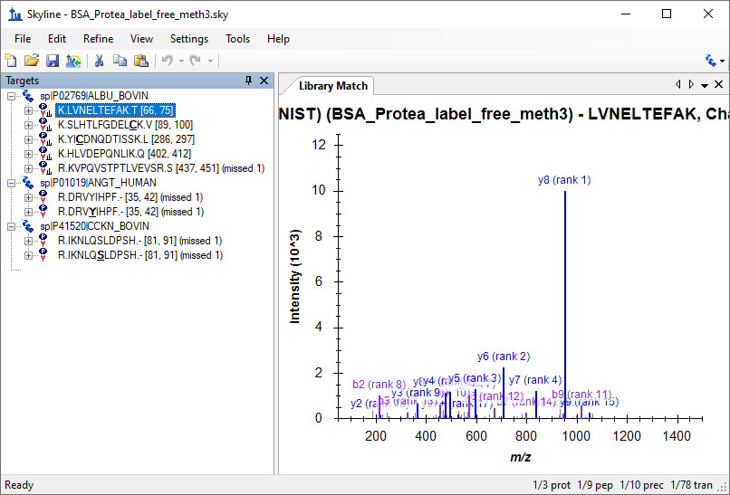The width and height of the screenshot is (730, 495).
Task: Select peptide K.SLHTLFGDELCK.V in the tree
Action: (x=125, y=125)
